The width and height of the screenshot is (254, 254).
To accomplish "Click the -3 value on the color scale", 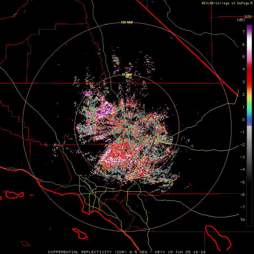I will tap(242, 157).
